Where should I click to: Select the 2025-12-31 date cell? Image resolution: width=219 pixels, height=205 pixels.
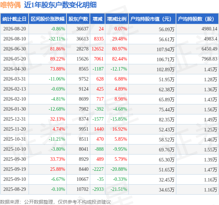coord(14,119)
